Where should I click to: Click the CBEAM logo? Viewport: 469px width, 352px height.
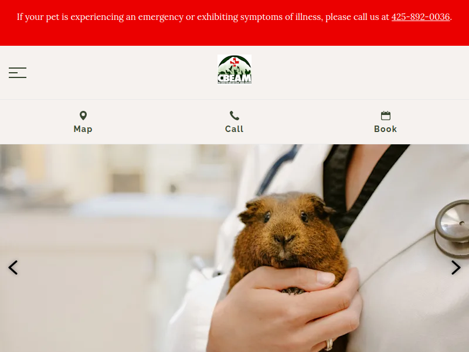234,69
